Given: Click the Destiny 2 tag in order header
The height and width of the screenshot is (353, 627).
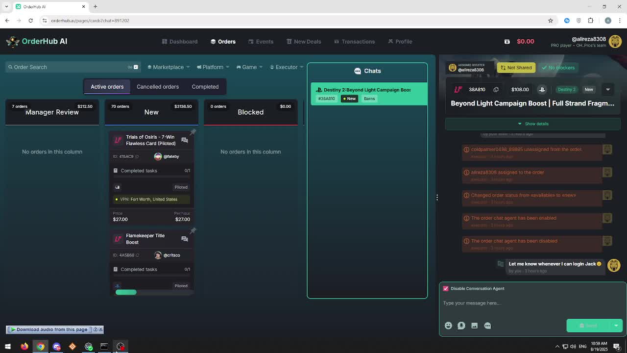Looking at the screenshot, I should coord(566,90).
